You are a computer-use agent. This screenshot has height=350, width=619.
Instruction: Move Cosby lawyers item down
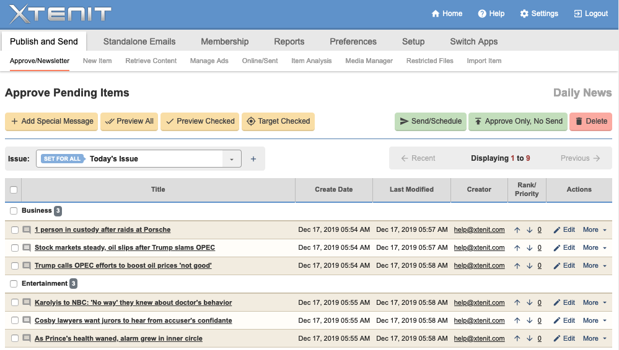[x=529, y=320]
